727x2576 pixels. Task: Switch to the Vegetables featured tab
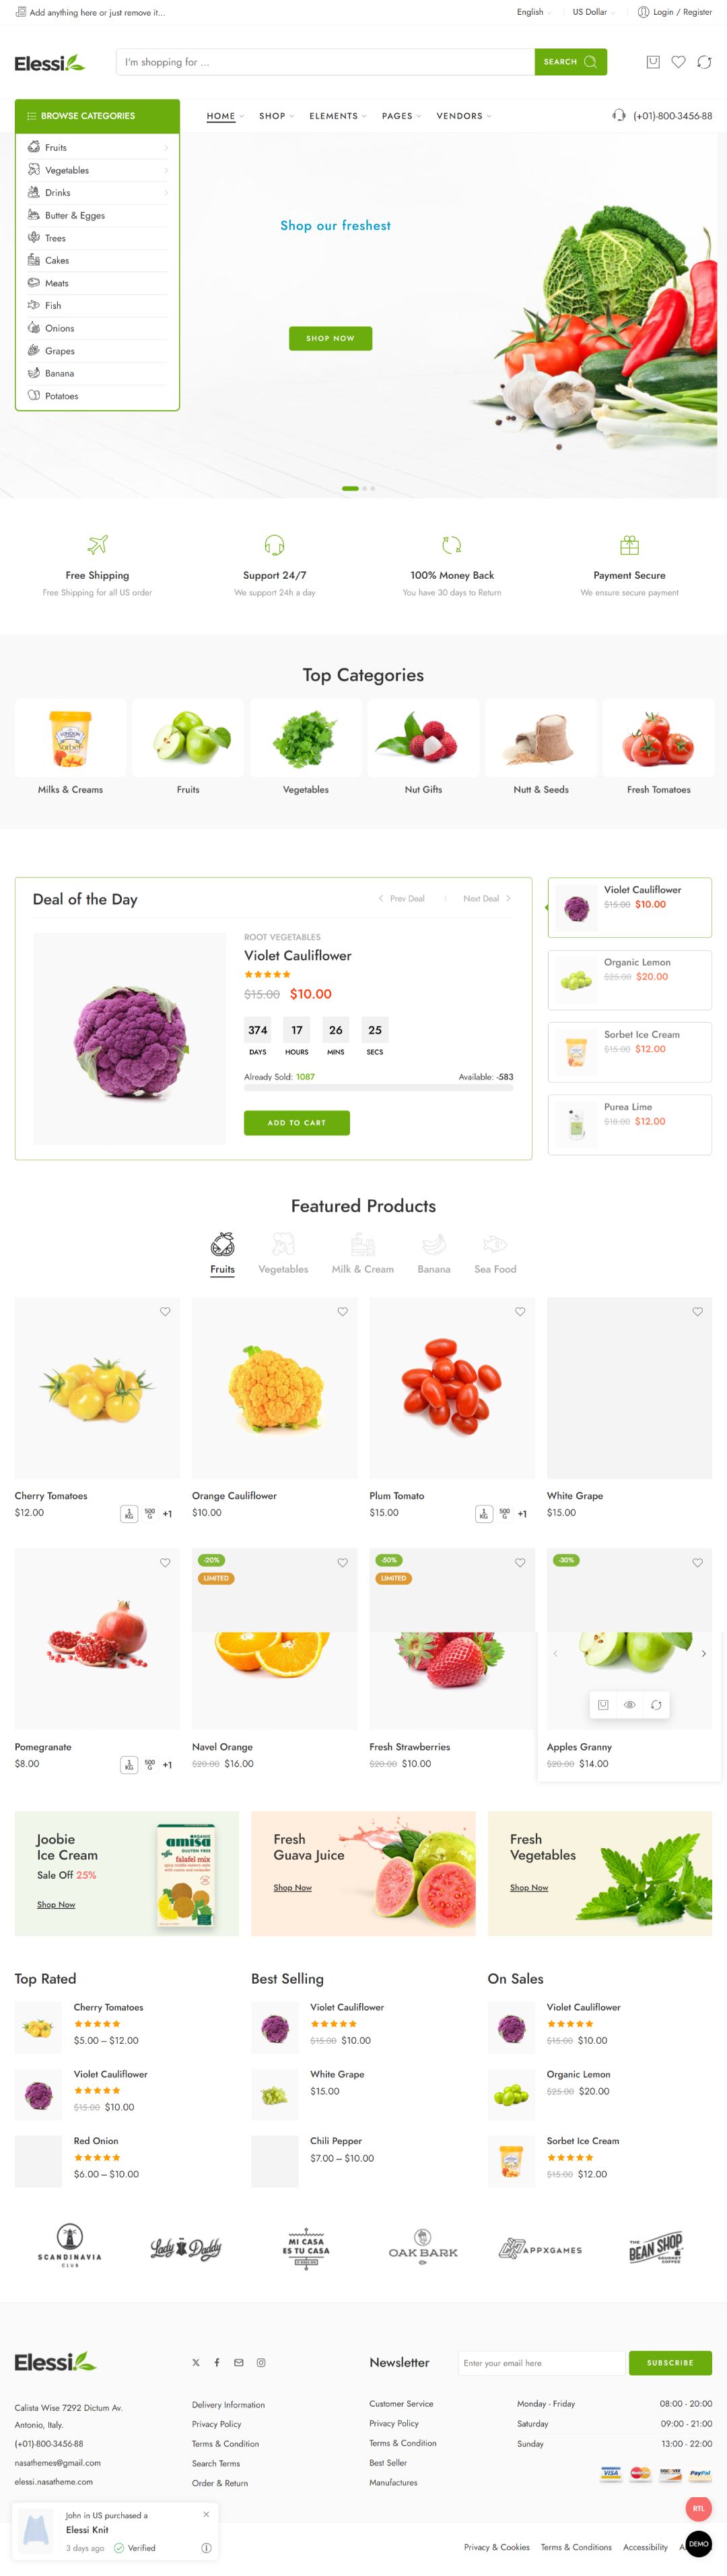click(283, 1253)
